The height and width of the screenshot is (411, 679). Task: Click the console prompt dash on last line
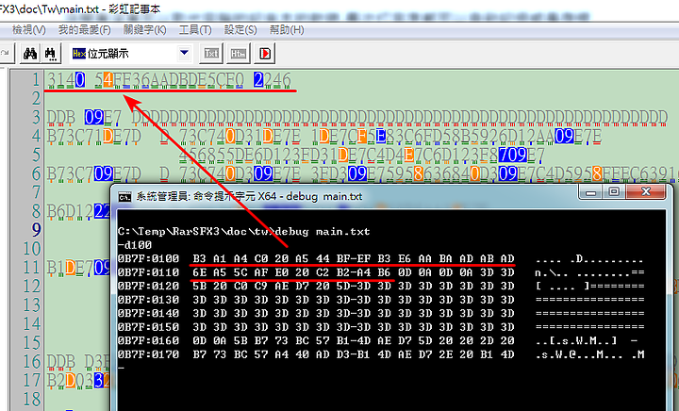coord(122,369)
